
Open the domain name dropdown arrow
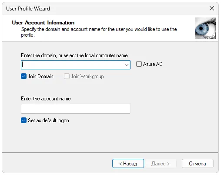tap(127, 65)
